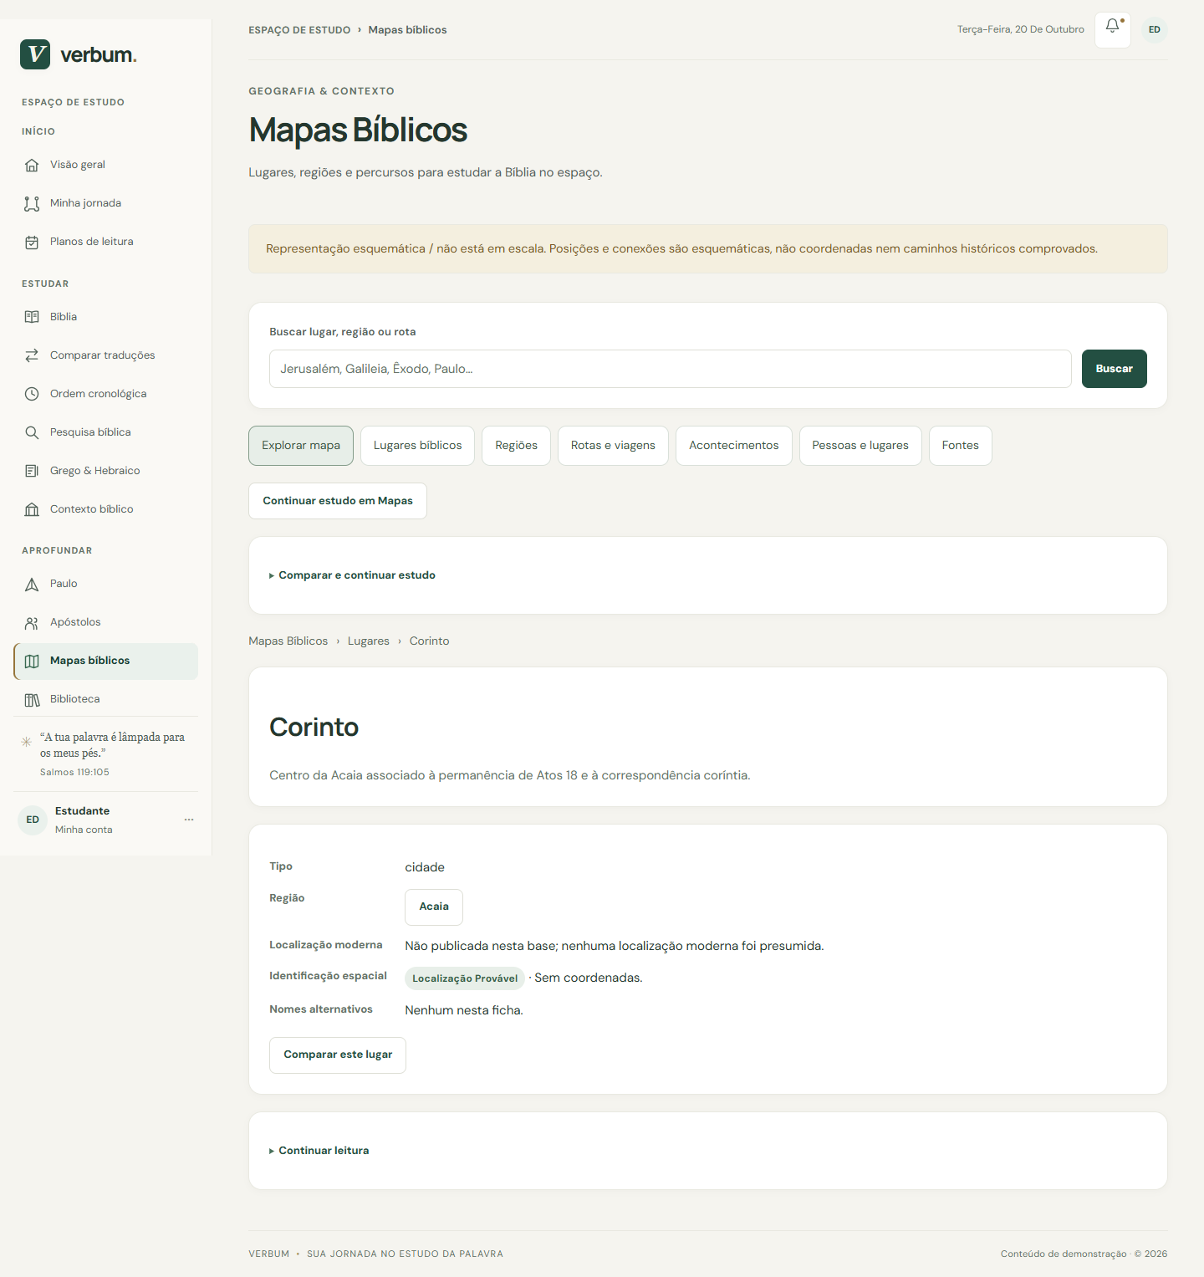Click the Paulo compass icon
The width and height of the screenshot is (1204, 1277).
[x=32, y=584]
